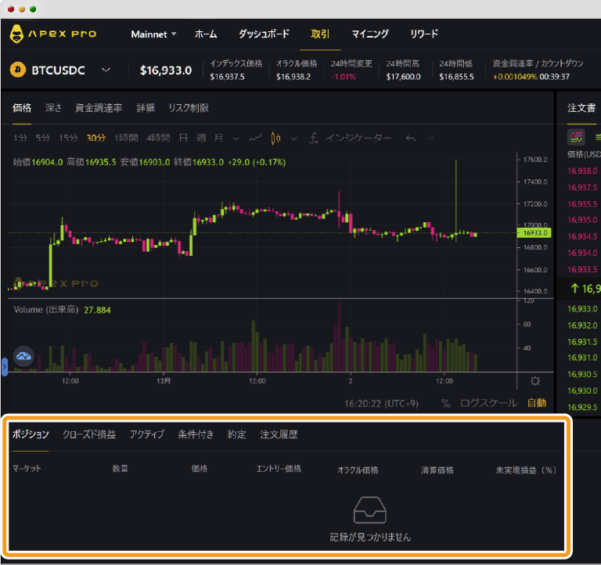Click the 未実現損益 (%) column header
The width and height of the screenshot is (601, 565).
pos(526,470)
